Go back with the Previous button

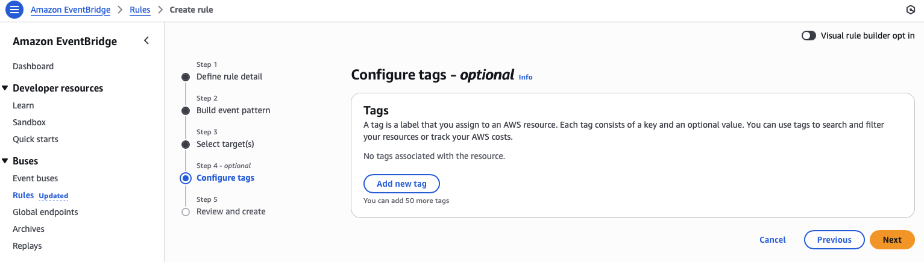(834, 240)
